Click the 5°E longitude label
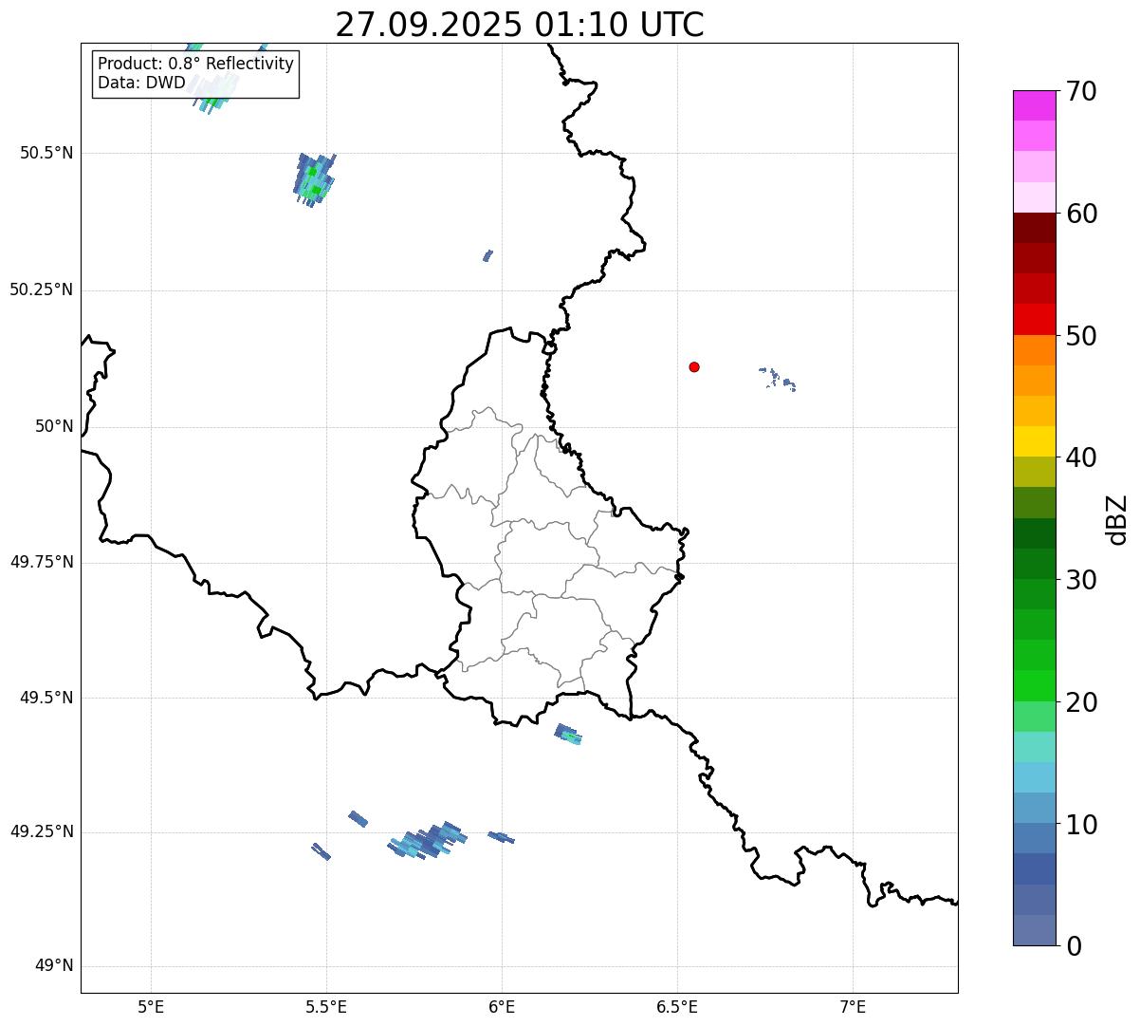Viewport: 1140px width, 1026px height. 151,1007
